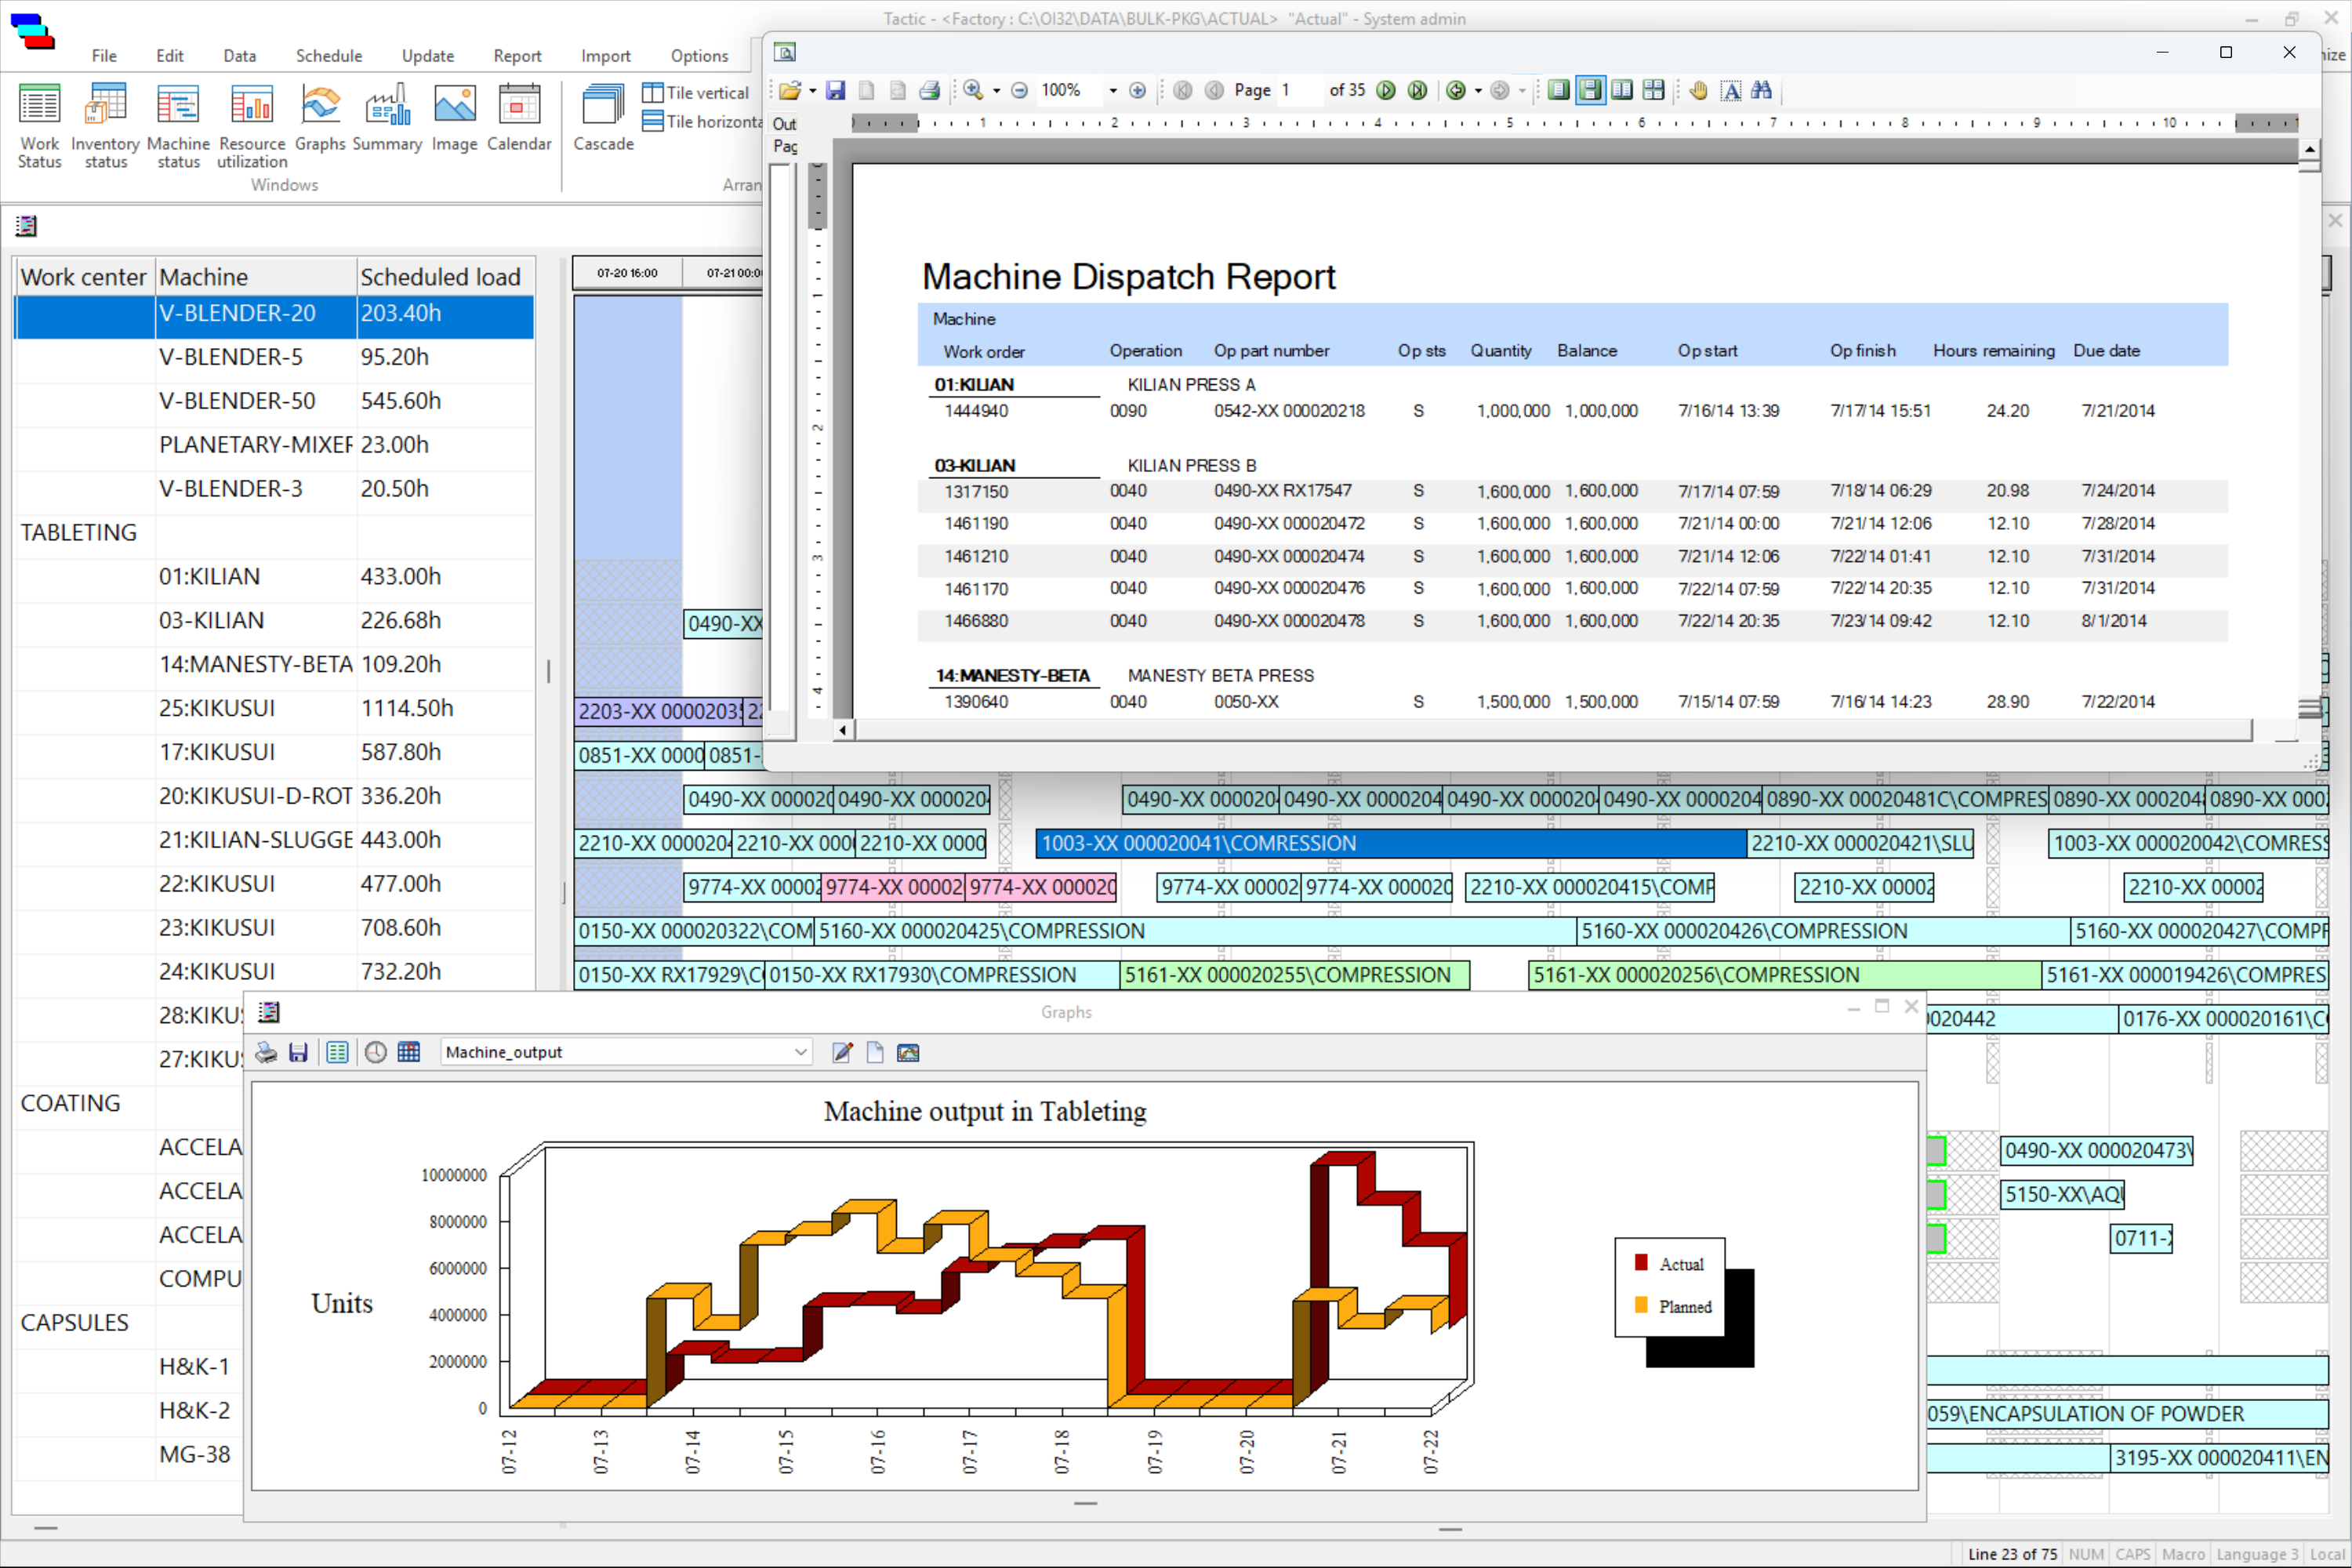The height and width of the screenshot is (1568, 2352).
Task: Open the Machine_output graph dropdown
Action: pos(800,1052)
